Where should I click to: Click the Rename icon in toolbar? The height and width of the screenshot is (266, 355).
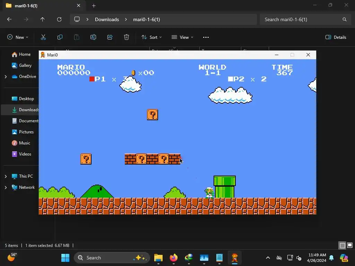(93, 37)
